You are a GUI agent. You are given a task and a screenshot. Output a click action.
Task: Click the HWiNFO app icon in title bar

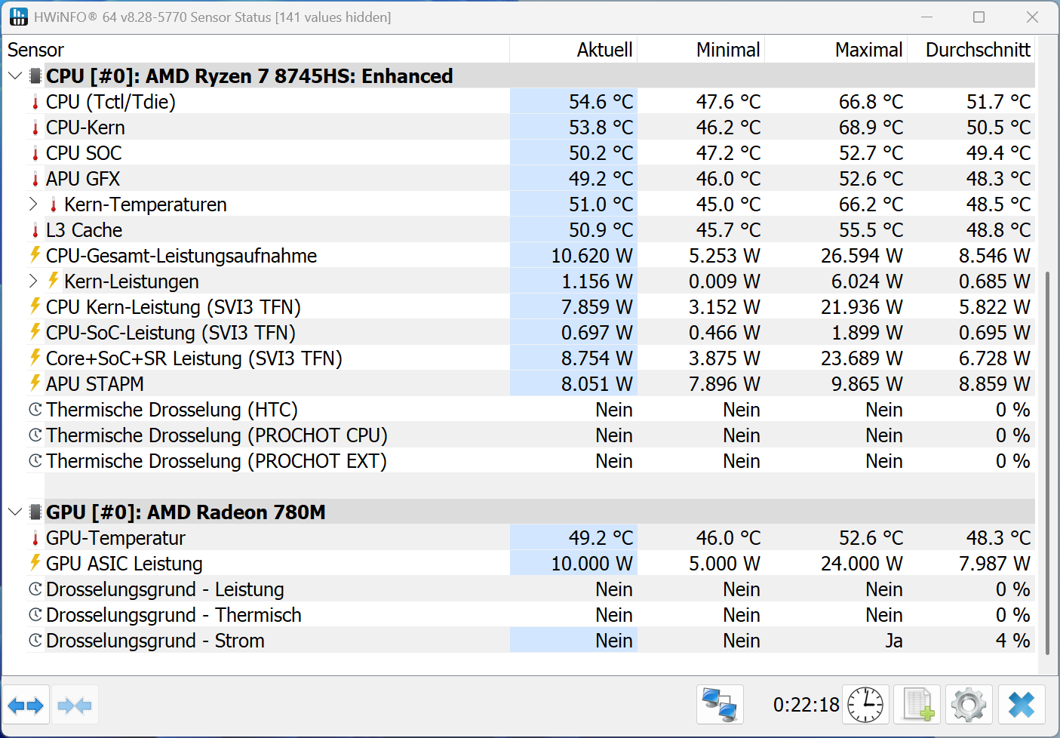(x=18, y=17)
